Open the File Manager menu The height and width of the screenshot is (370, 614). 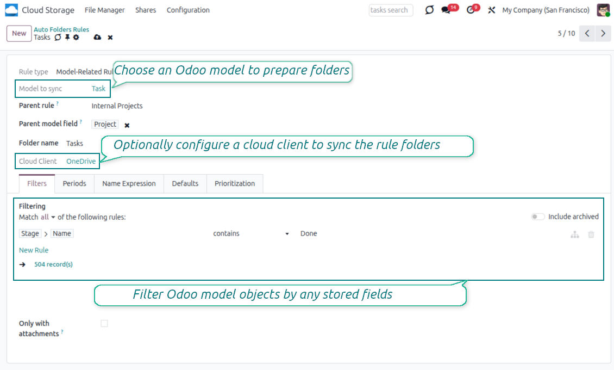click(104, 10)
